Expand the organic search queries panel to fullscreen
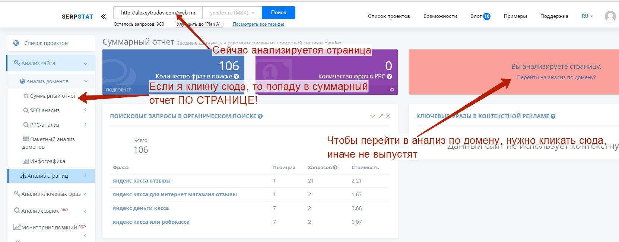This screenshot has height=242, width=619. (x=381, y=116)
